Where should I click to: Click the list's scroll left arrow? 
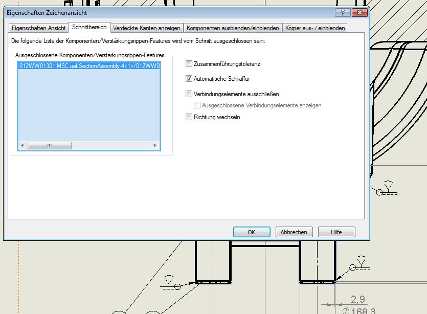tap(22, 145)
